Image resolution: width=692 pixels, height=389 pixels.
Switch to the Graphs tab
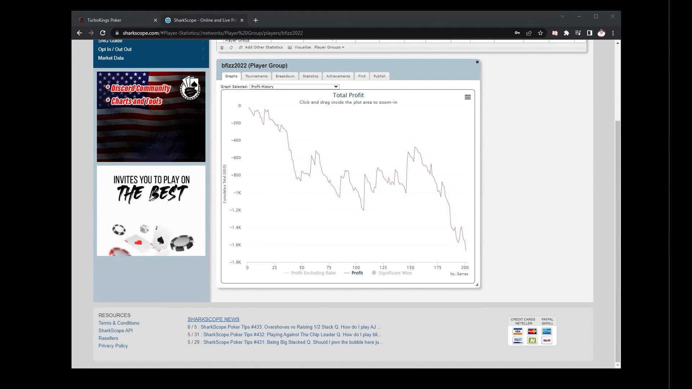231,76
